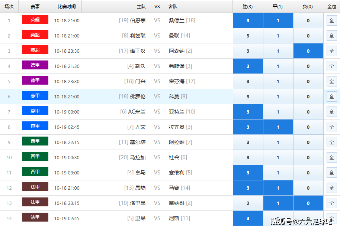Toggle win (3) for AC米兰 vs 亚特兰
This screenshot has height=229, width=340.
248,112
